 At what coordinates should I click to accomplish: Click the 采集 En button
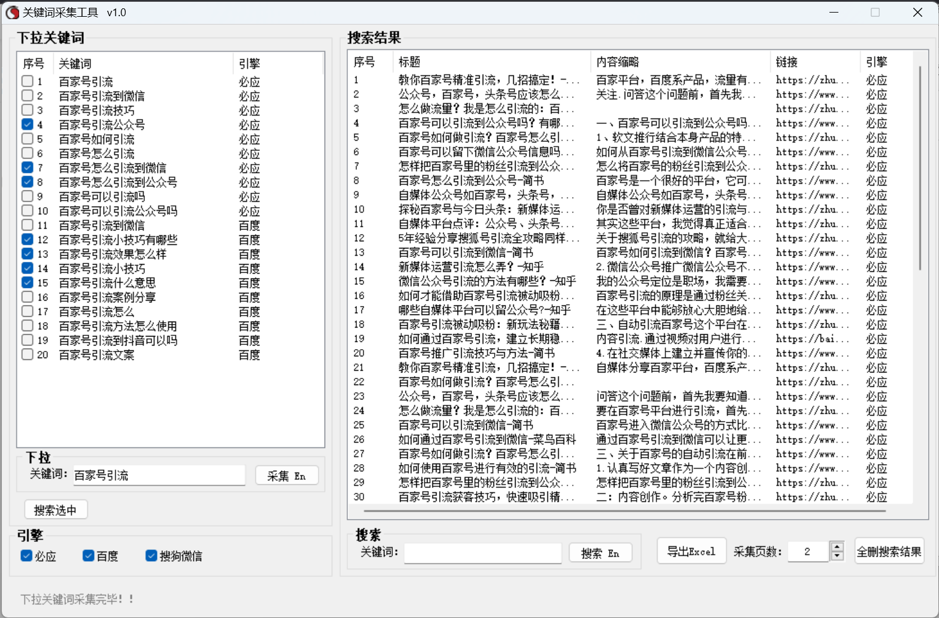[x=287, y=475]
